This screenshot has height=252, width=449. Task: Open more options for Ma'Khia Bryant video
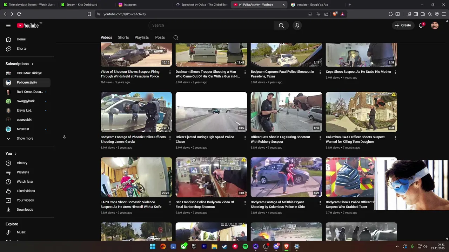tap(320, 203)
